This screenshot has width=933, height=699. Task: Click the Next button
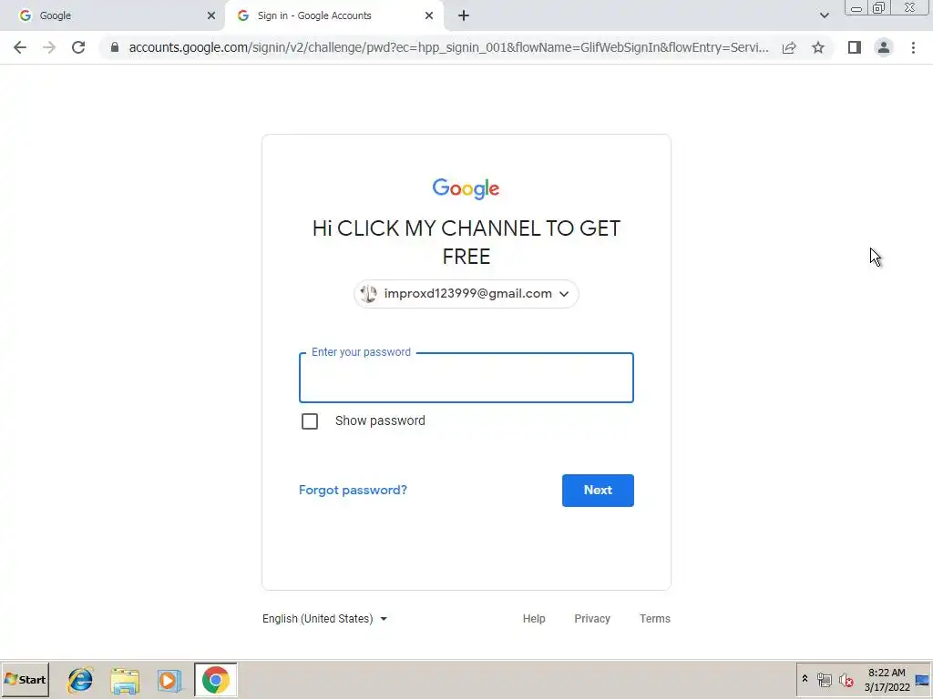[x=598, y=491]
